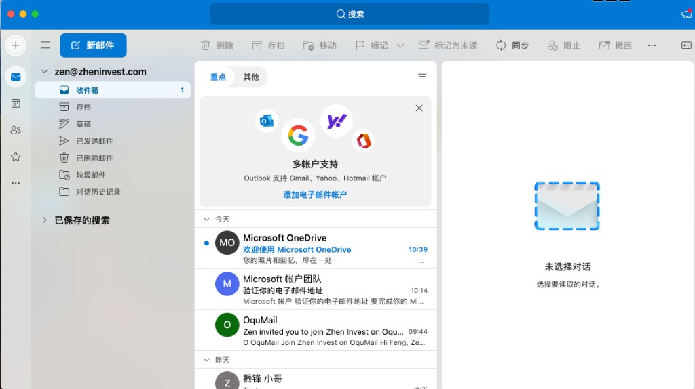Collapse the zen@zheninvest.com account
The image size is (695, 389).
(44, 71)
